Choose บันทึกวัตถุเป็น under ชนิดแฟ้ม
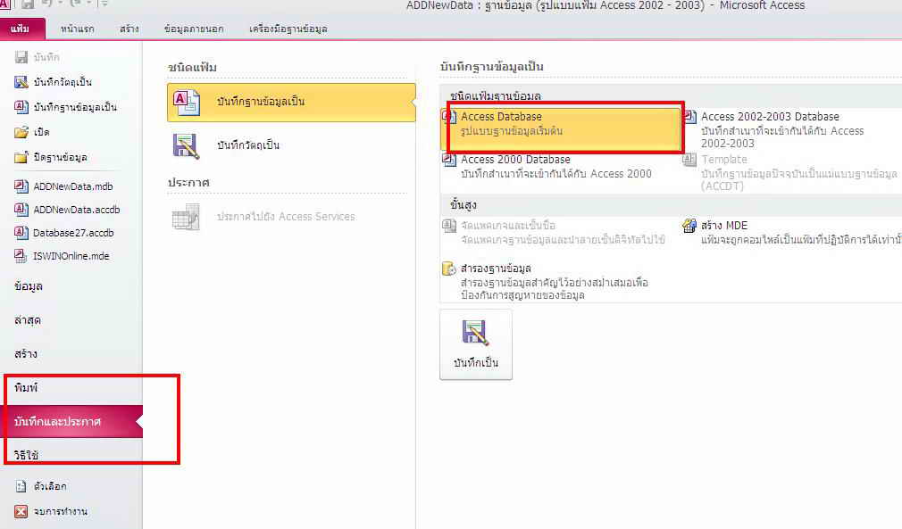The width and height of the screenshot is (902, 529). point(291,145)
